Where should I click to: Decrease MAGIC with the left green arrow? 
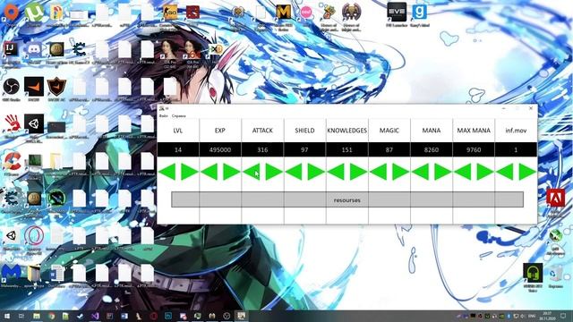click(378, 172)
